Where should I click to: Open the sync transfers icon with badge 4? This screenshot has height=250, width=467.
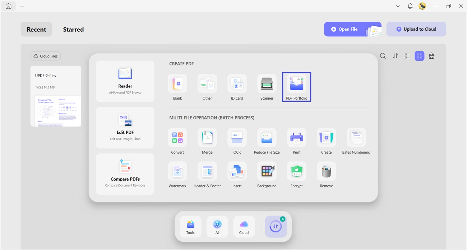click(x=276, y=227)
